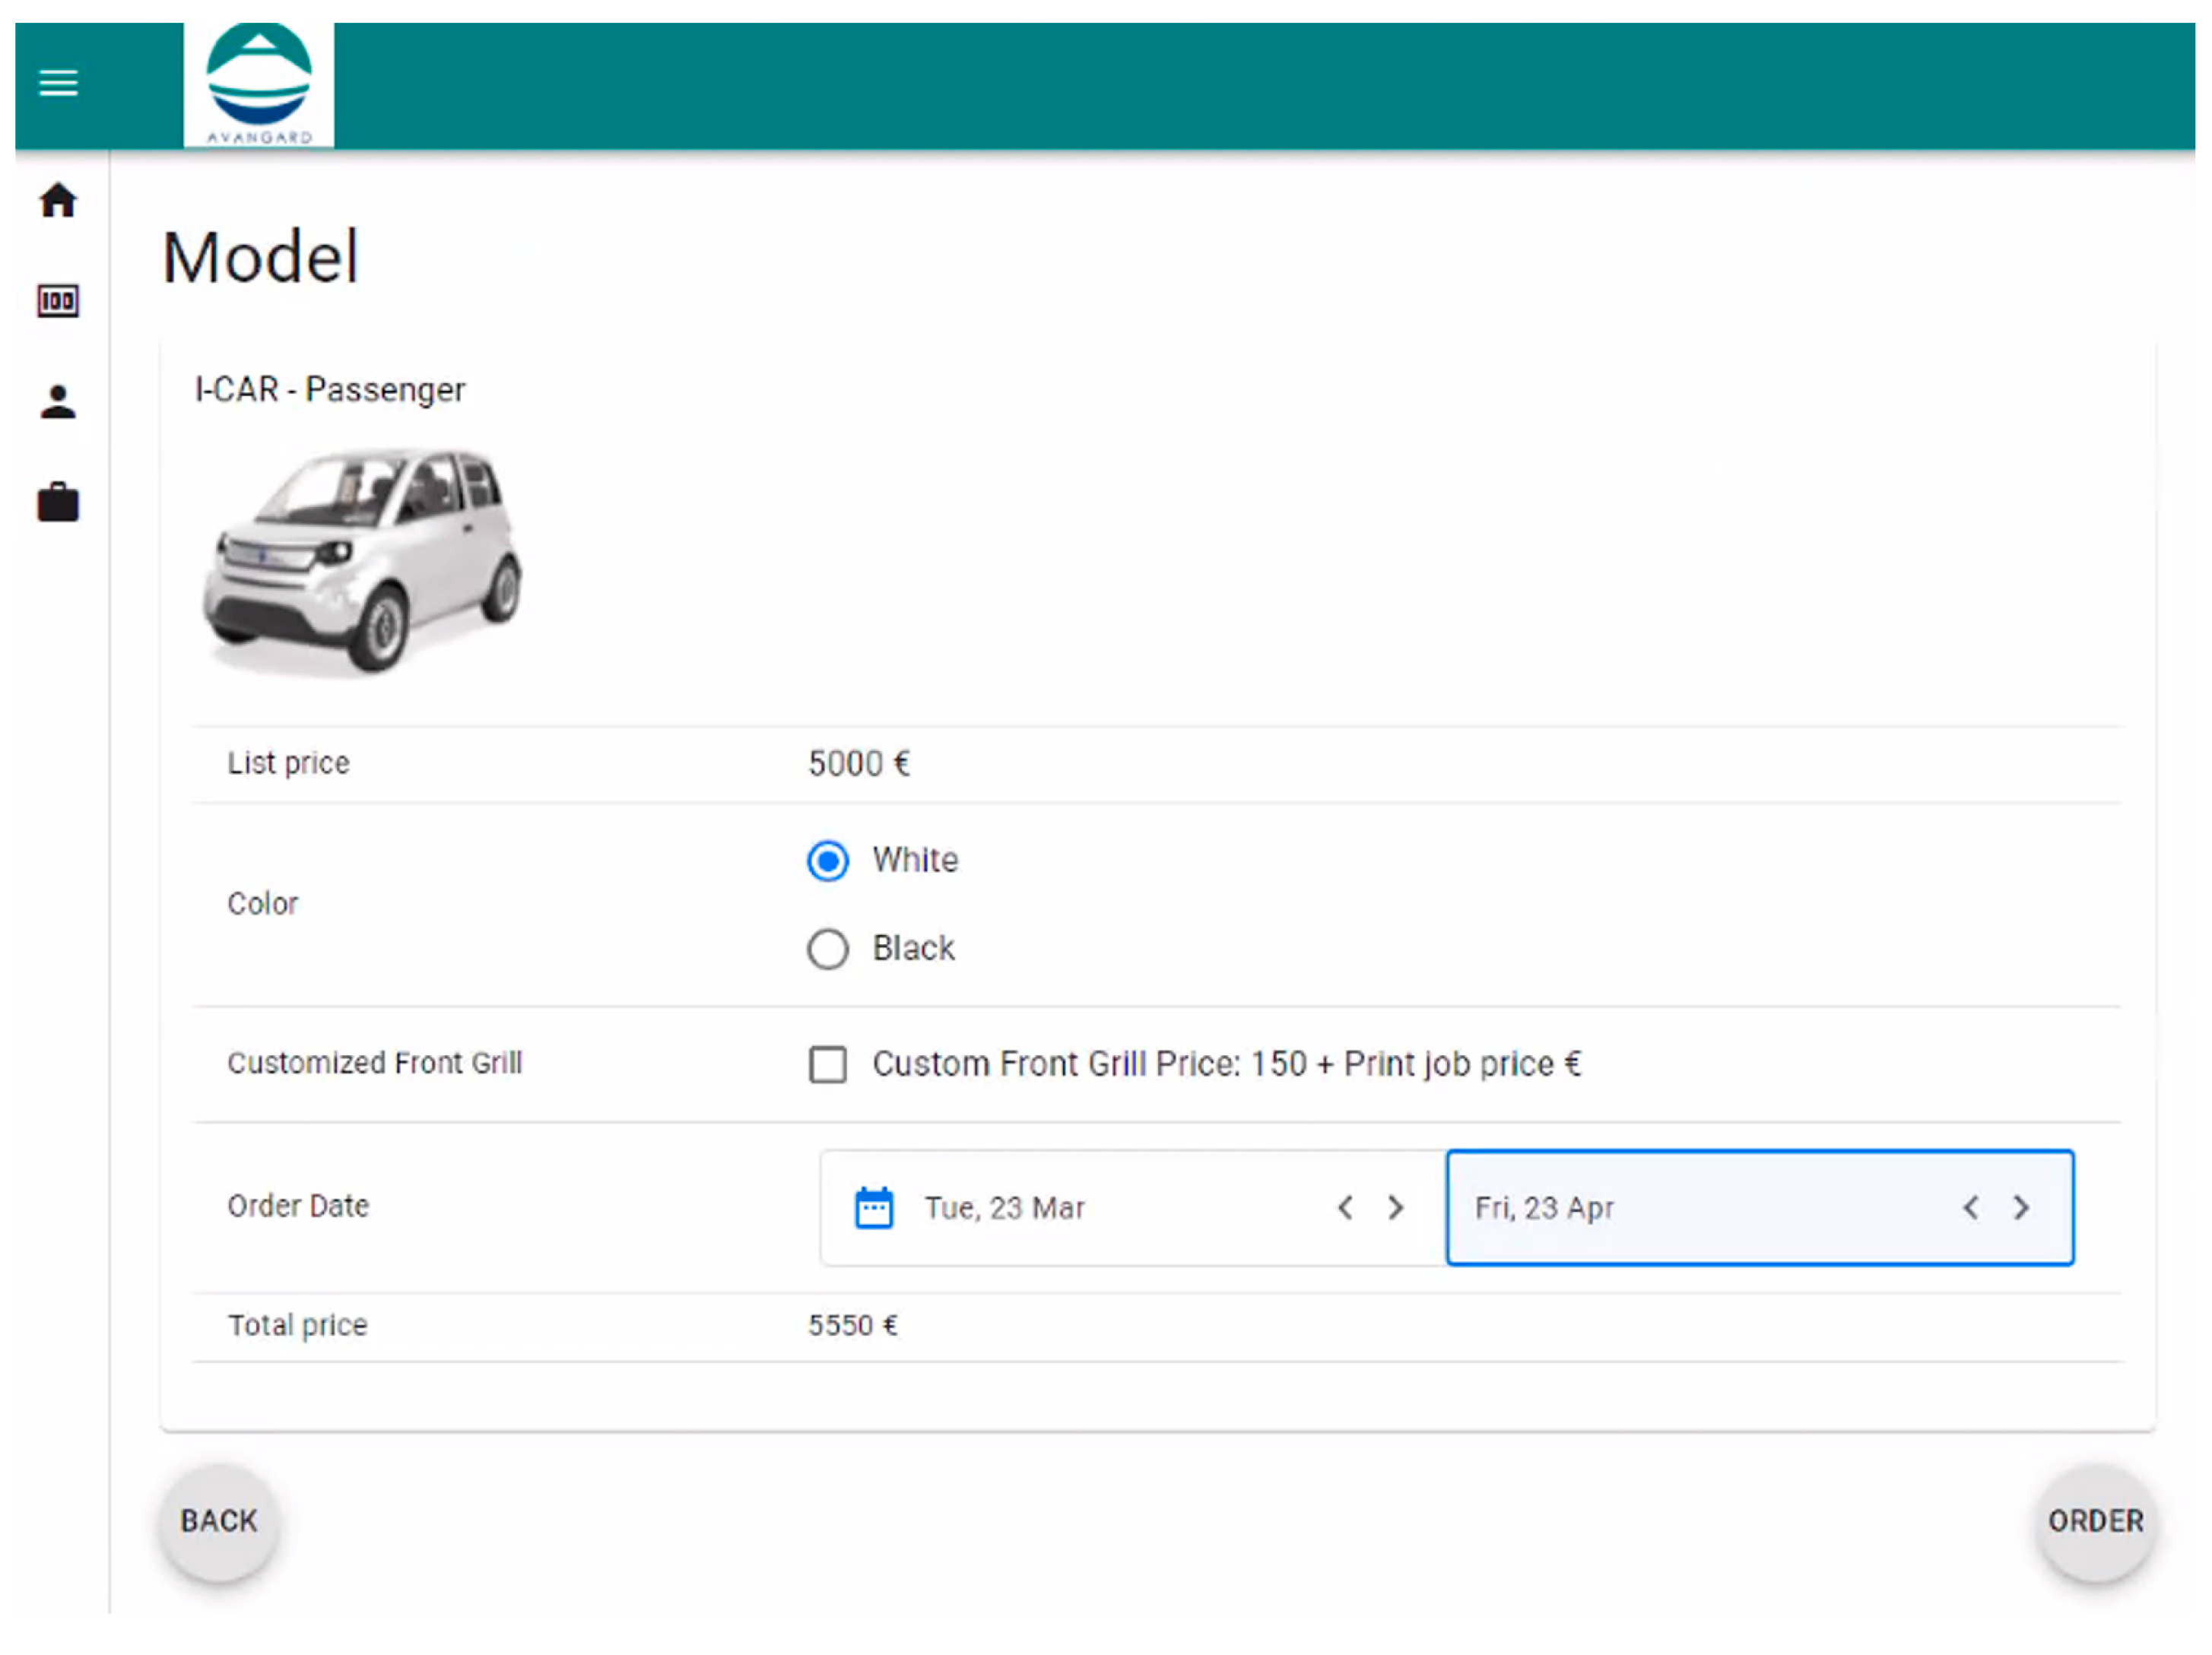
Task: Step end date back from Fri, 23 Apr
Action: point(1971,1208)
